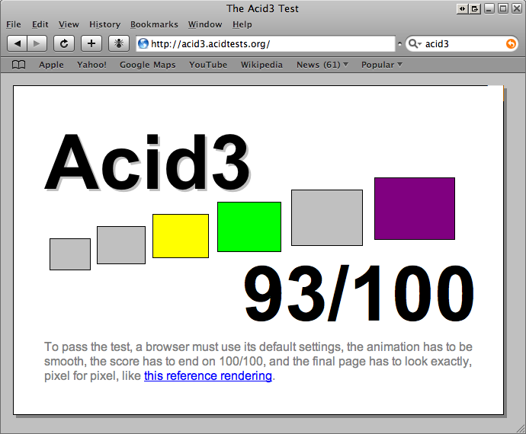Click the globe site icon in the address bar
Viewport: 526px width, 434px height.
click(x=143, y=44)
